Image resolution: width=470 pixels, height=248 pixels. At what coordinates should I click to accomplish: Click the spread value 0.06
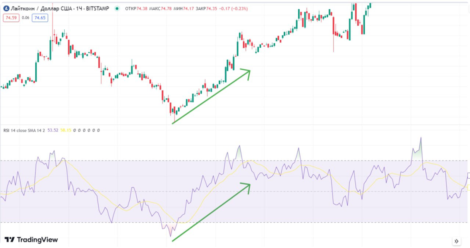[25, 17]
